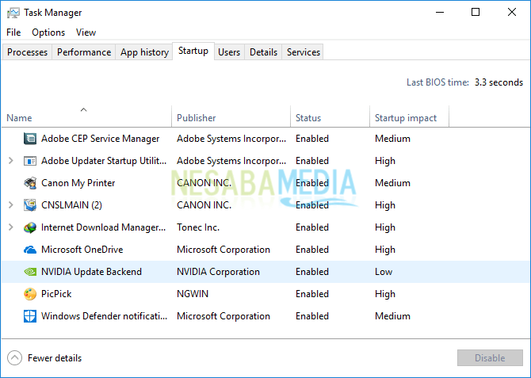Screen dimensions: 531x378
Task: Click the Adobe CEP Service Manager icon
Action: [30, 139]
